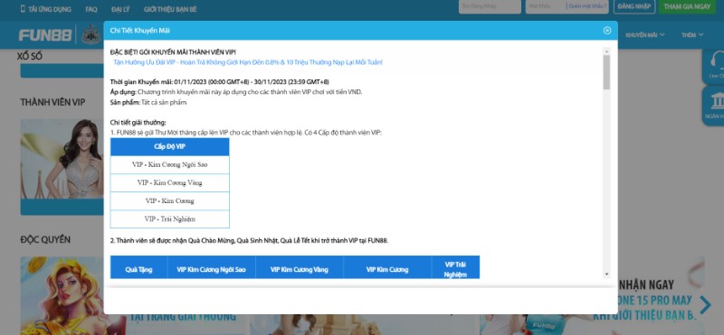The width and height of the screenshot is (724, 335).
Task: Click the dialog scrollbar down arrow
Action: (606, 275)
